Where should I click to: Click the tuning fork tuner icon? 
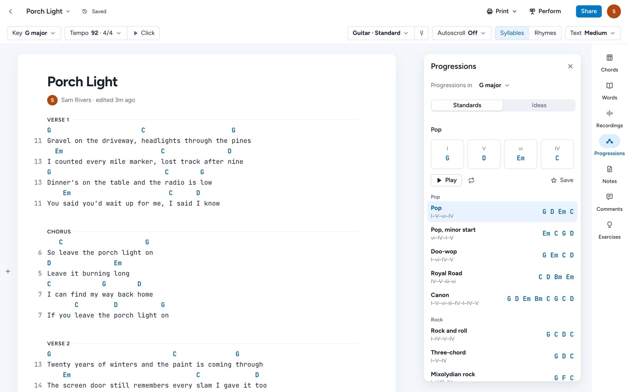coord(422,33)
